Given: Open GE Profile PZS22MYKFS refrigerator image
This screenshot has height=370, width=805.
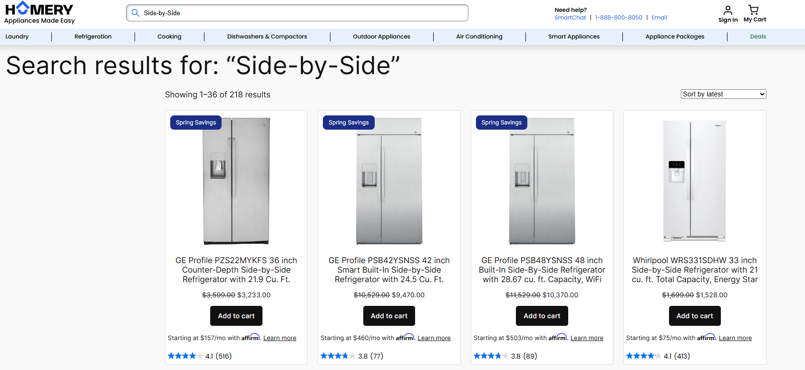Looking at the screenshot, I should coord(236,181).
